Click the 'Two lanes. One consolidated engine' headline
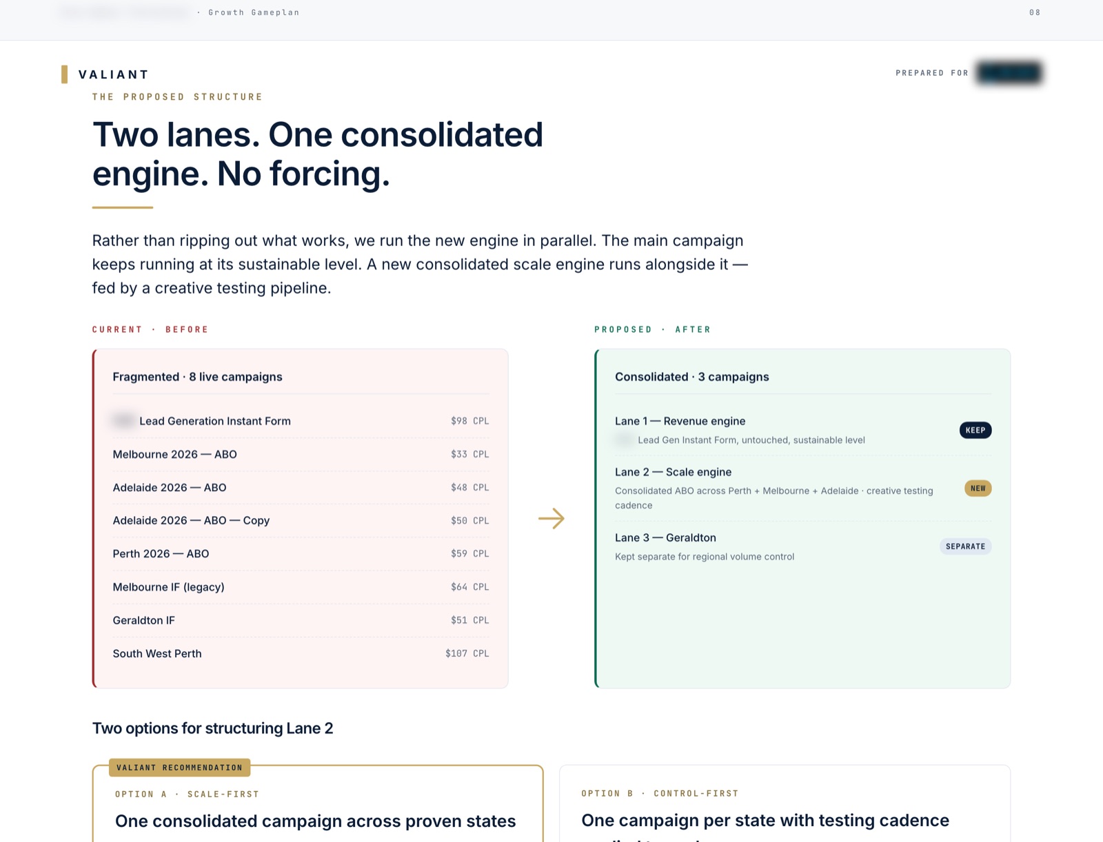The width and height of the screenshot is (1103, 842). click(x=318, y=154)
